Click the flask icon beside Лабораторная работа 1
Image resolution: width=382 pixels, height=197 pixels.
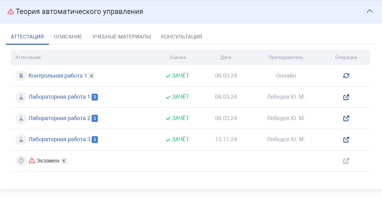pos(21,97)
